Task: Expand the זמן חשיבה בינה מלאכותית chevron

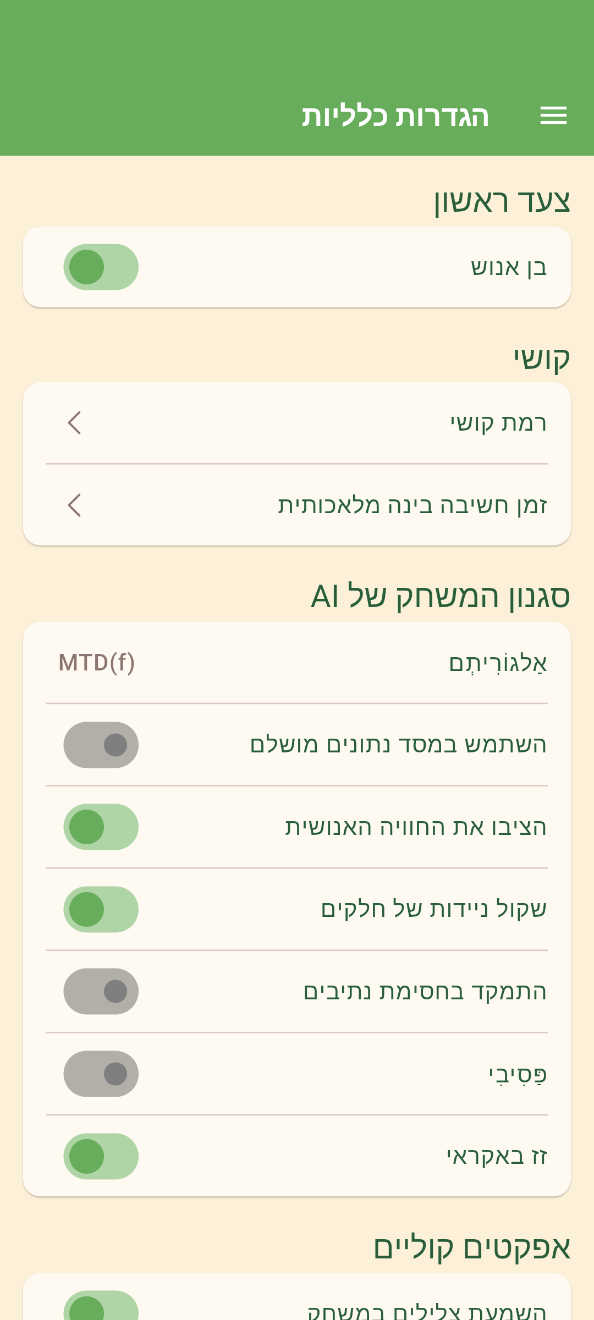Action: (75, 505)
